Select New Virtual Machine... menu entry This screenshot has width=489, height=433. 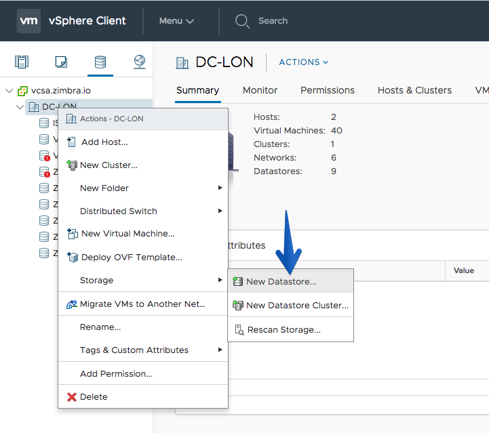(143, 234)
